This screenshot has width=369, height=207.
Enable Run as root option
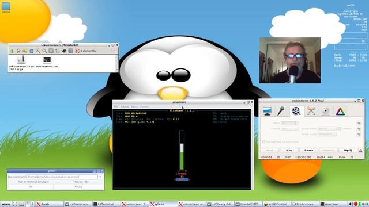(x=80, y=182)
